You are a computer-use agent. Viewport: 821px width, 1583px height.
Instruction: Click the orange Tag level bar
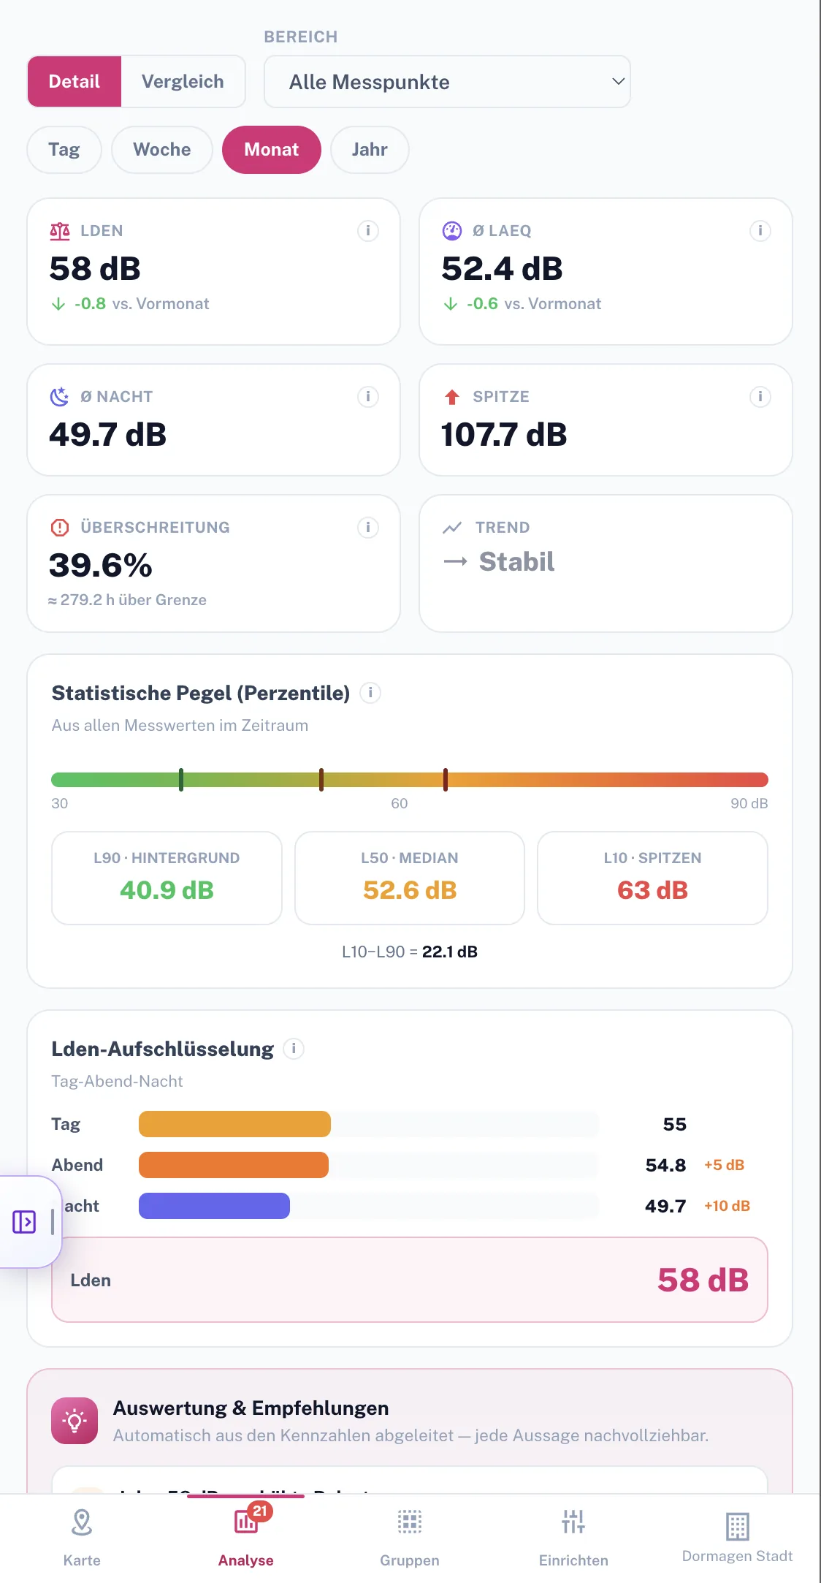pyautogui.click(x=234, y=1124)
